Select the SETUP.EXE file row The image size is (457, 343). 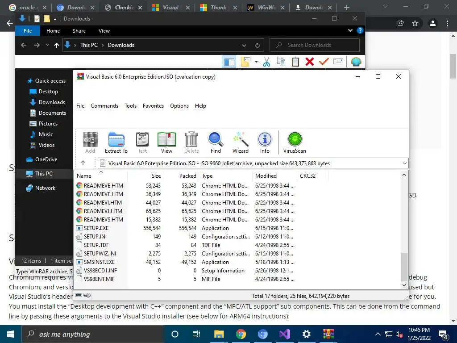(x=186, y=228)
